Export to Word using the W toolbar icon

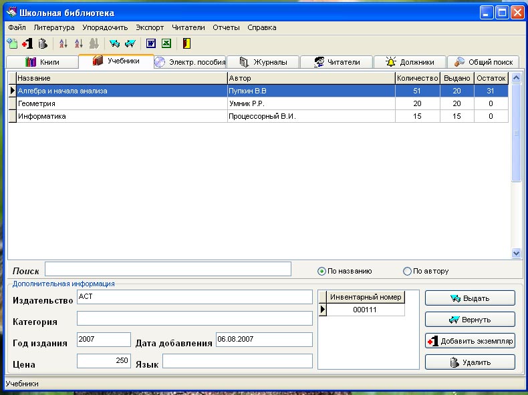coord(151,43)
